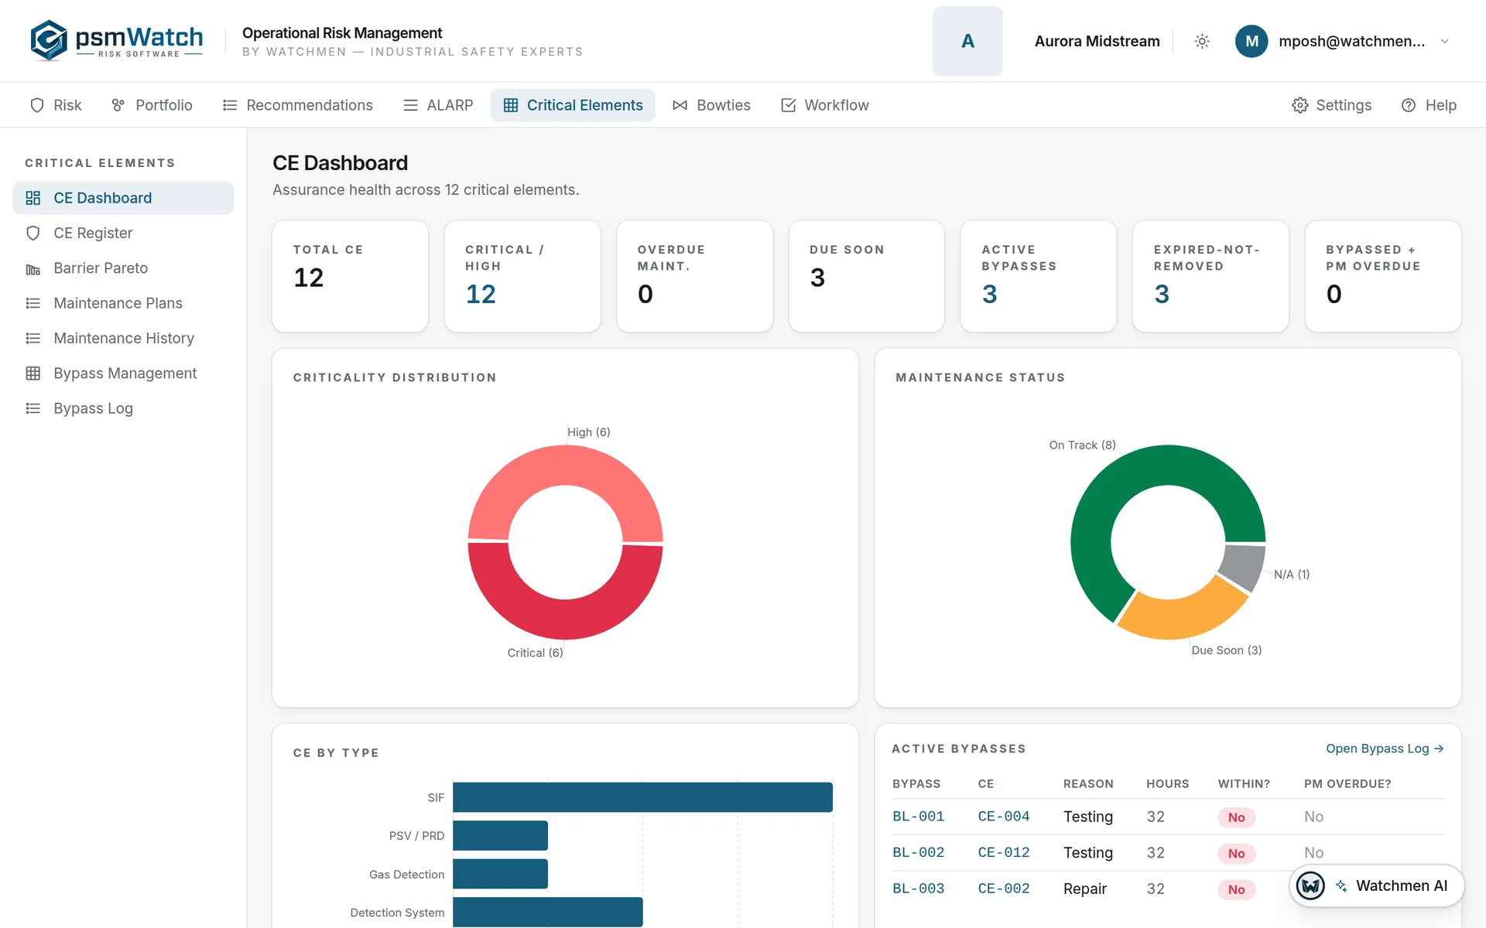The image size is (1486, 928).
Task: Click the Total CE card
Action: (351, 276)
